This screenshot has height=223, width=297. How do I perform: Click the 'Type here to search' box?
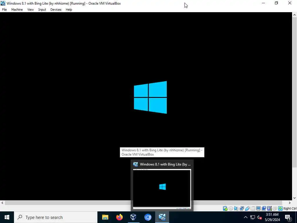pyautogui.click(x=55, y=217)
